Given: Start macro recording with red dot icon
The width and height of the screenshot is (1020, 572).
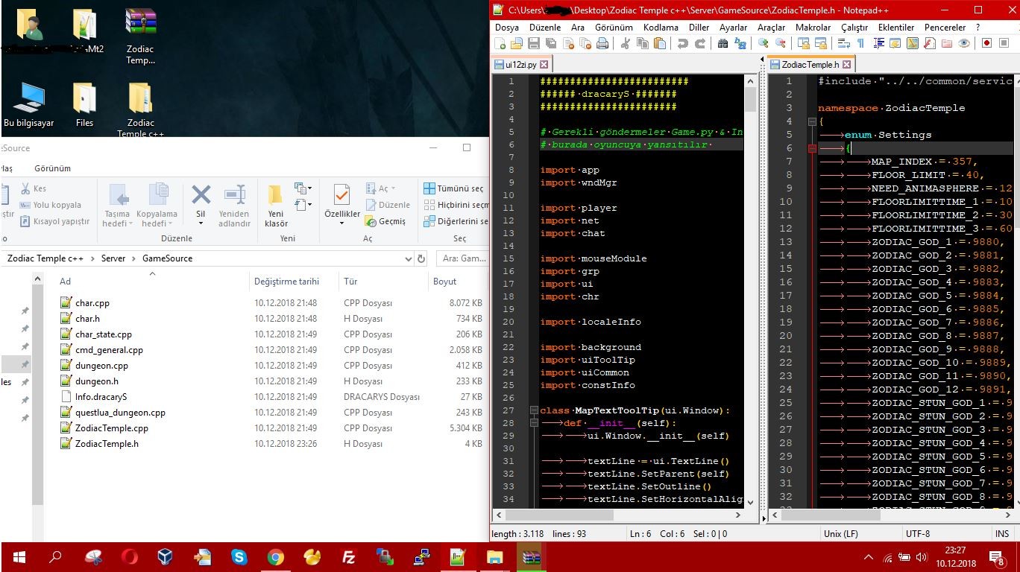Looking at the screenshot, I should 986,43.
